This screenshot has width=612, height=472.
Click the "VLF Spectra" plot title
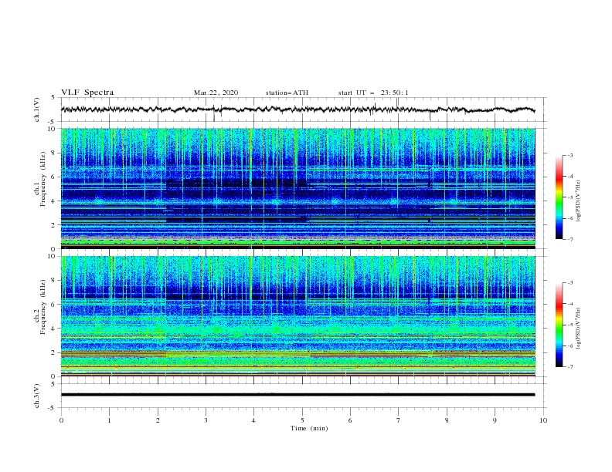pos(87,93)
